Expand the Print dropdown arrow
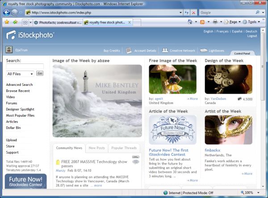 [221, 22]
